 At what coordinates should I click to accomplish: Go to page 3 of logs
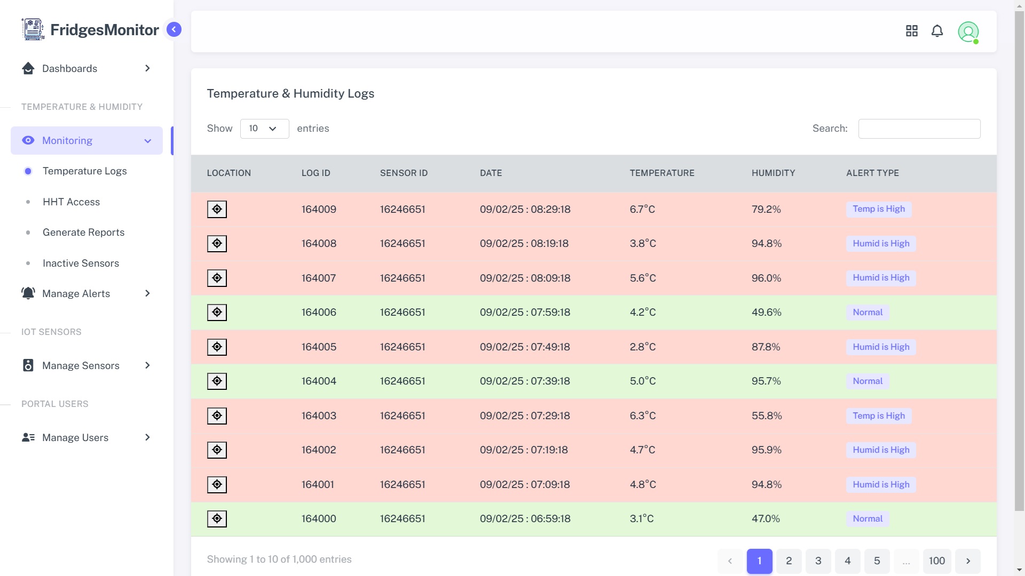(818, 561)
